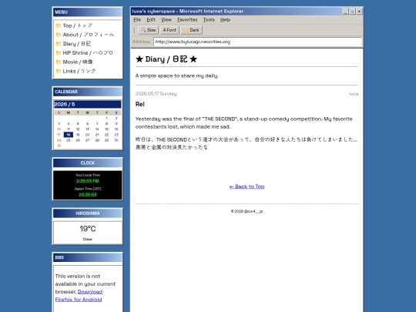
Task: Click the HP Shrine folder icon
Action: pos(59,53)
